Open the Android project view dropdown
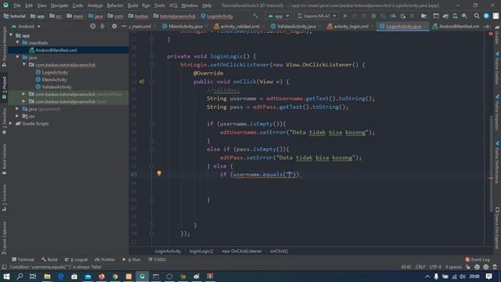 click(x=26, y=26)
